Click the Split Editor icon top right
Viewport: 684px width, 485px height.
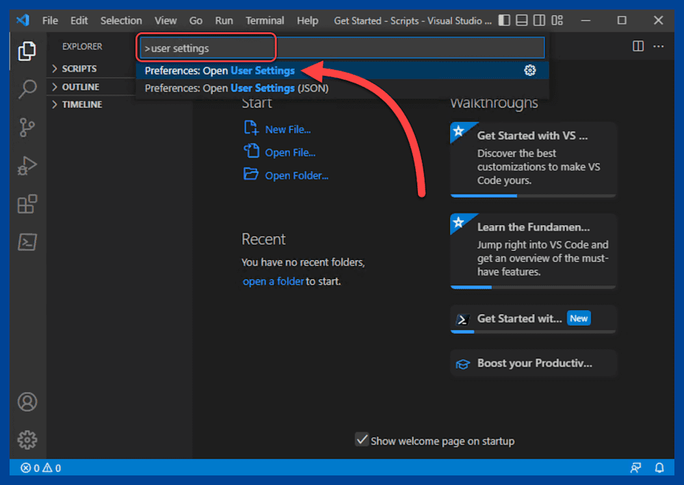pyautogui.click(x=638, y=46)
